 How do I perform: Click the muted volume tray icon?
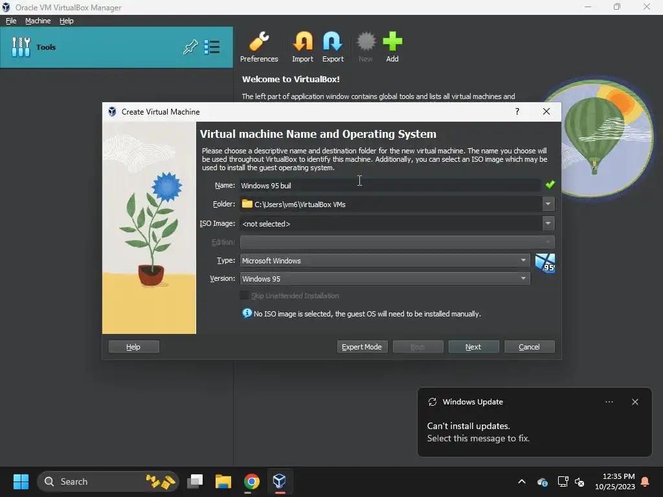[579, 481]
